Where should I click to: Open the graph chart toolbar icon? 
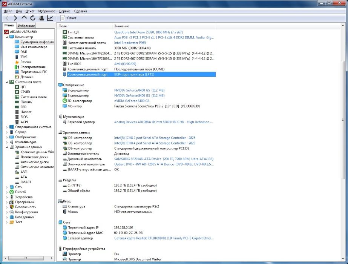pyautogui.click(x=50, y=18)
